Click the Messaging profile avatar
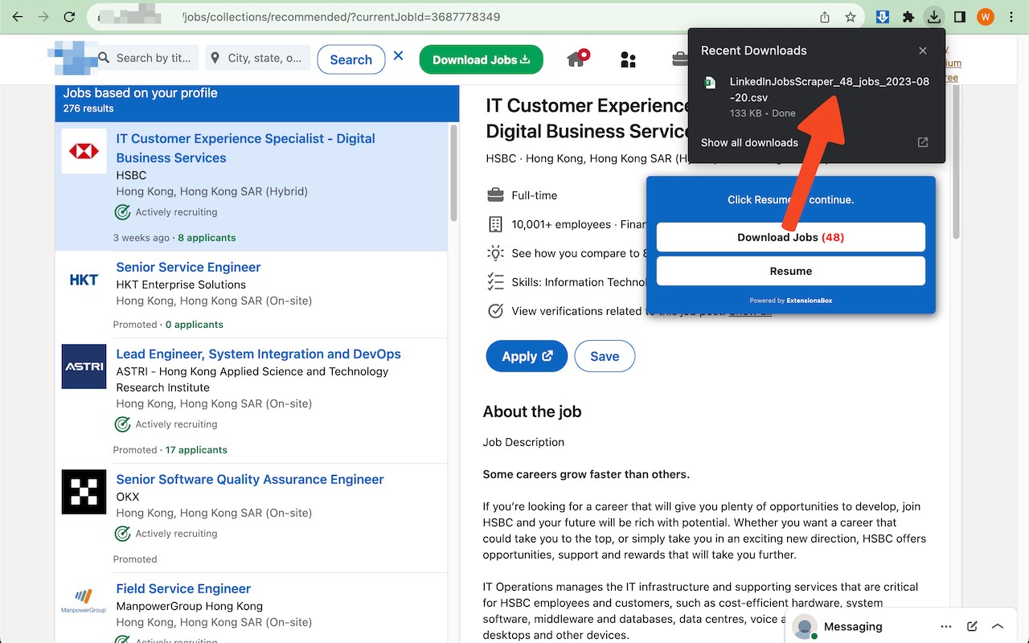Image resolution: width=1029 pixels, height=643 pixels. click(x=805, y=626)
